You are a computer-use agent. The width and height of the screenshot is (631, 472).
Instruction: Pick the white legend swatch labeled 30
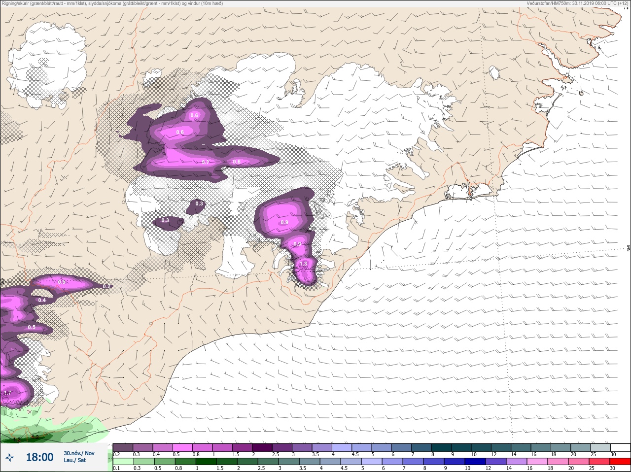(620, 447)
